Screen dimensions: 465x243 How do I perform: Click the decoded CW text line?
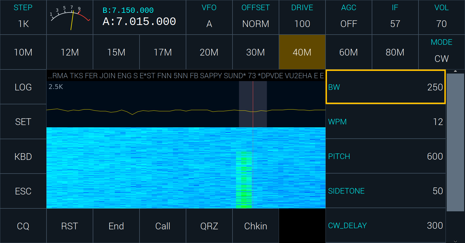click(186, 76)
